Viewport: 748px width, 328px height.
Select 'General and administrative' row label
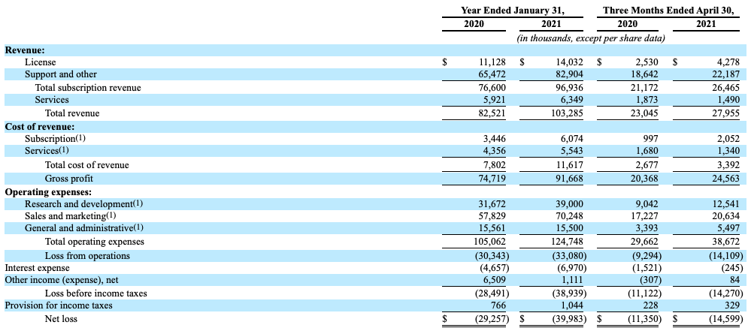[x=79, y=227]
